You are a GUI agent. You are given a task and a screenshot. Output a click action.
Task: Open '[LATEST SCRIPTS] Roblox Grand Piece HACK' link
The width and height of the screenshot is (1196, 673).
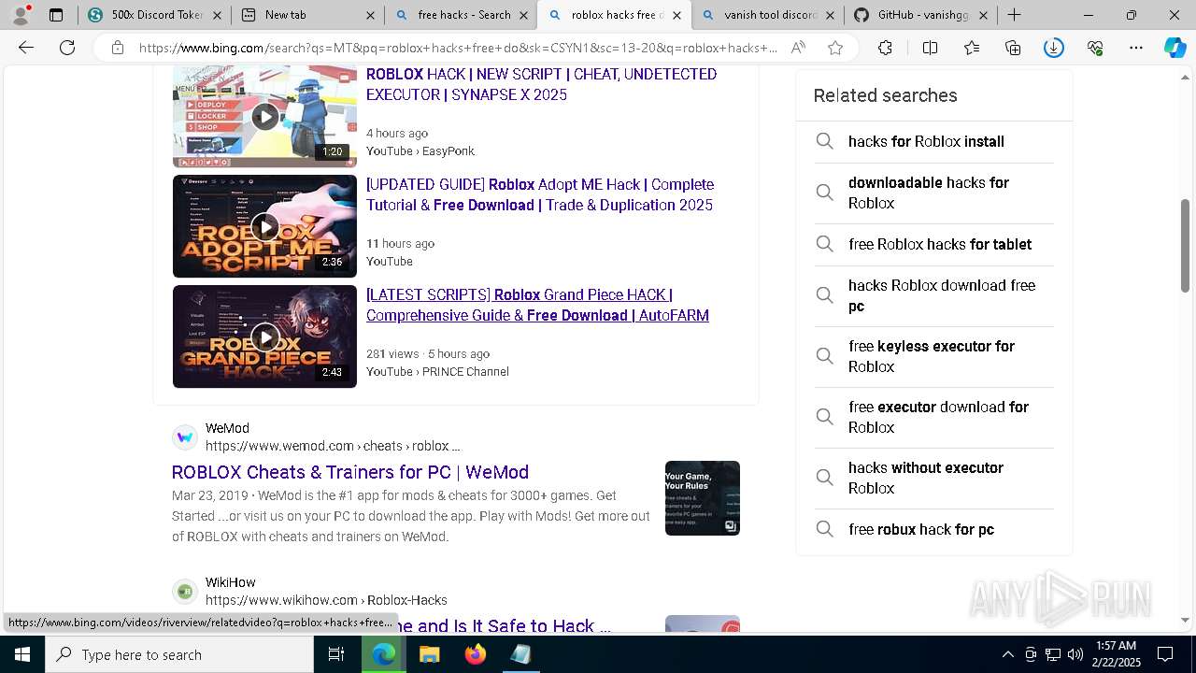coord(537,305)
